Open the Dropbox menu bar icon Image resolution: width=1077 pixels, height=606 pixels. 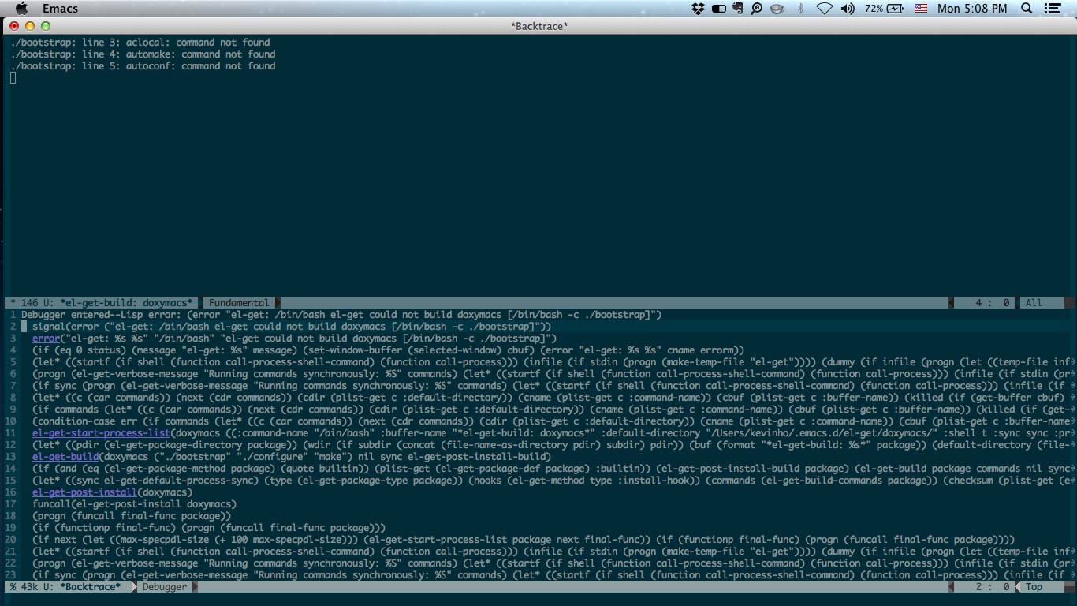(698, 8)
